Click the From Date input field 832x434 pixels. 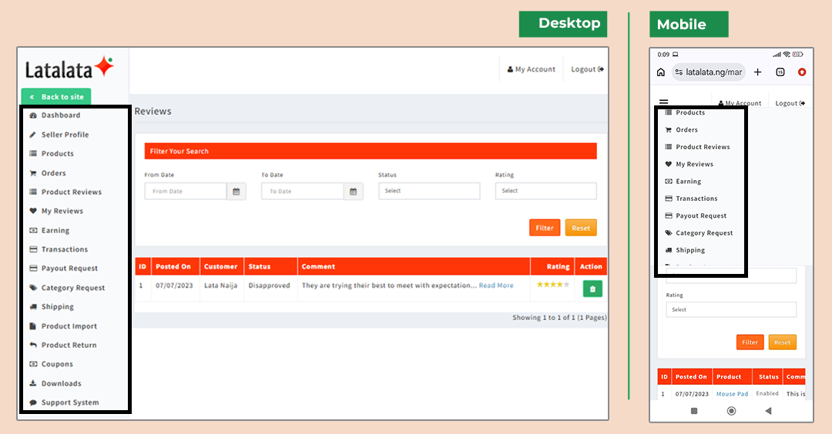pos(186,192)
